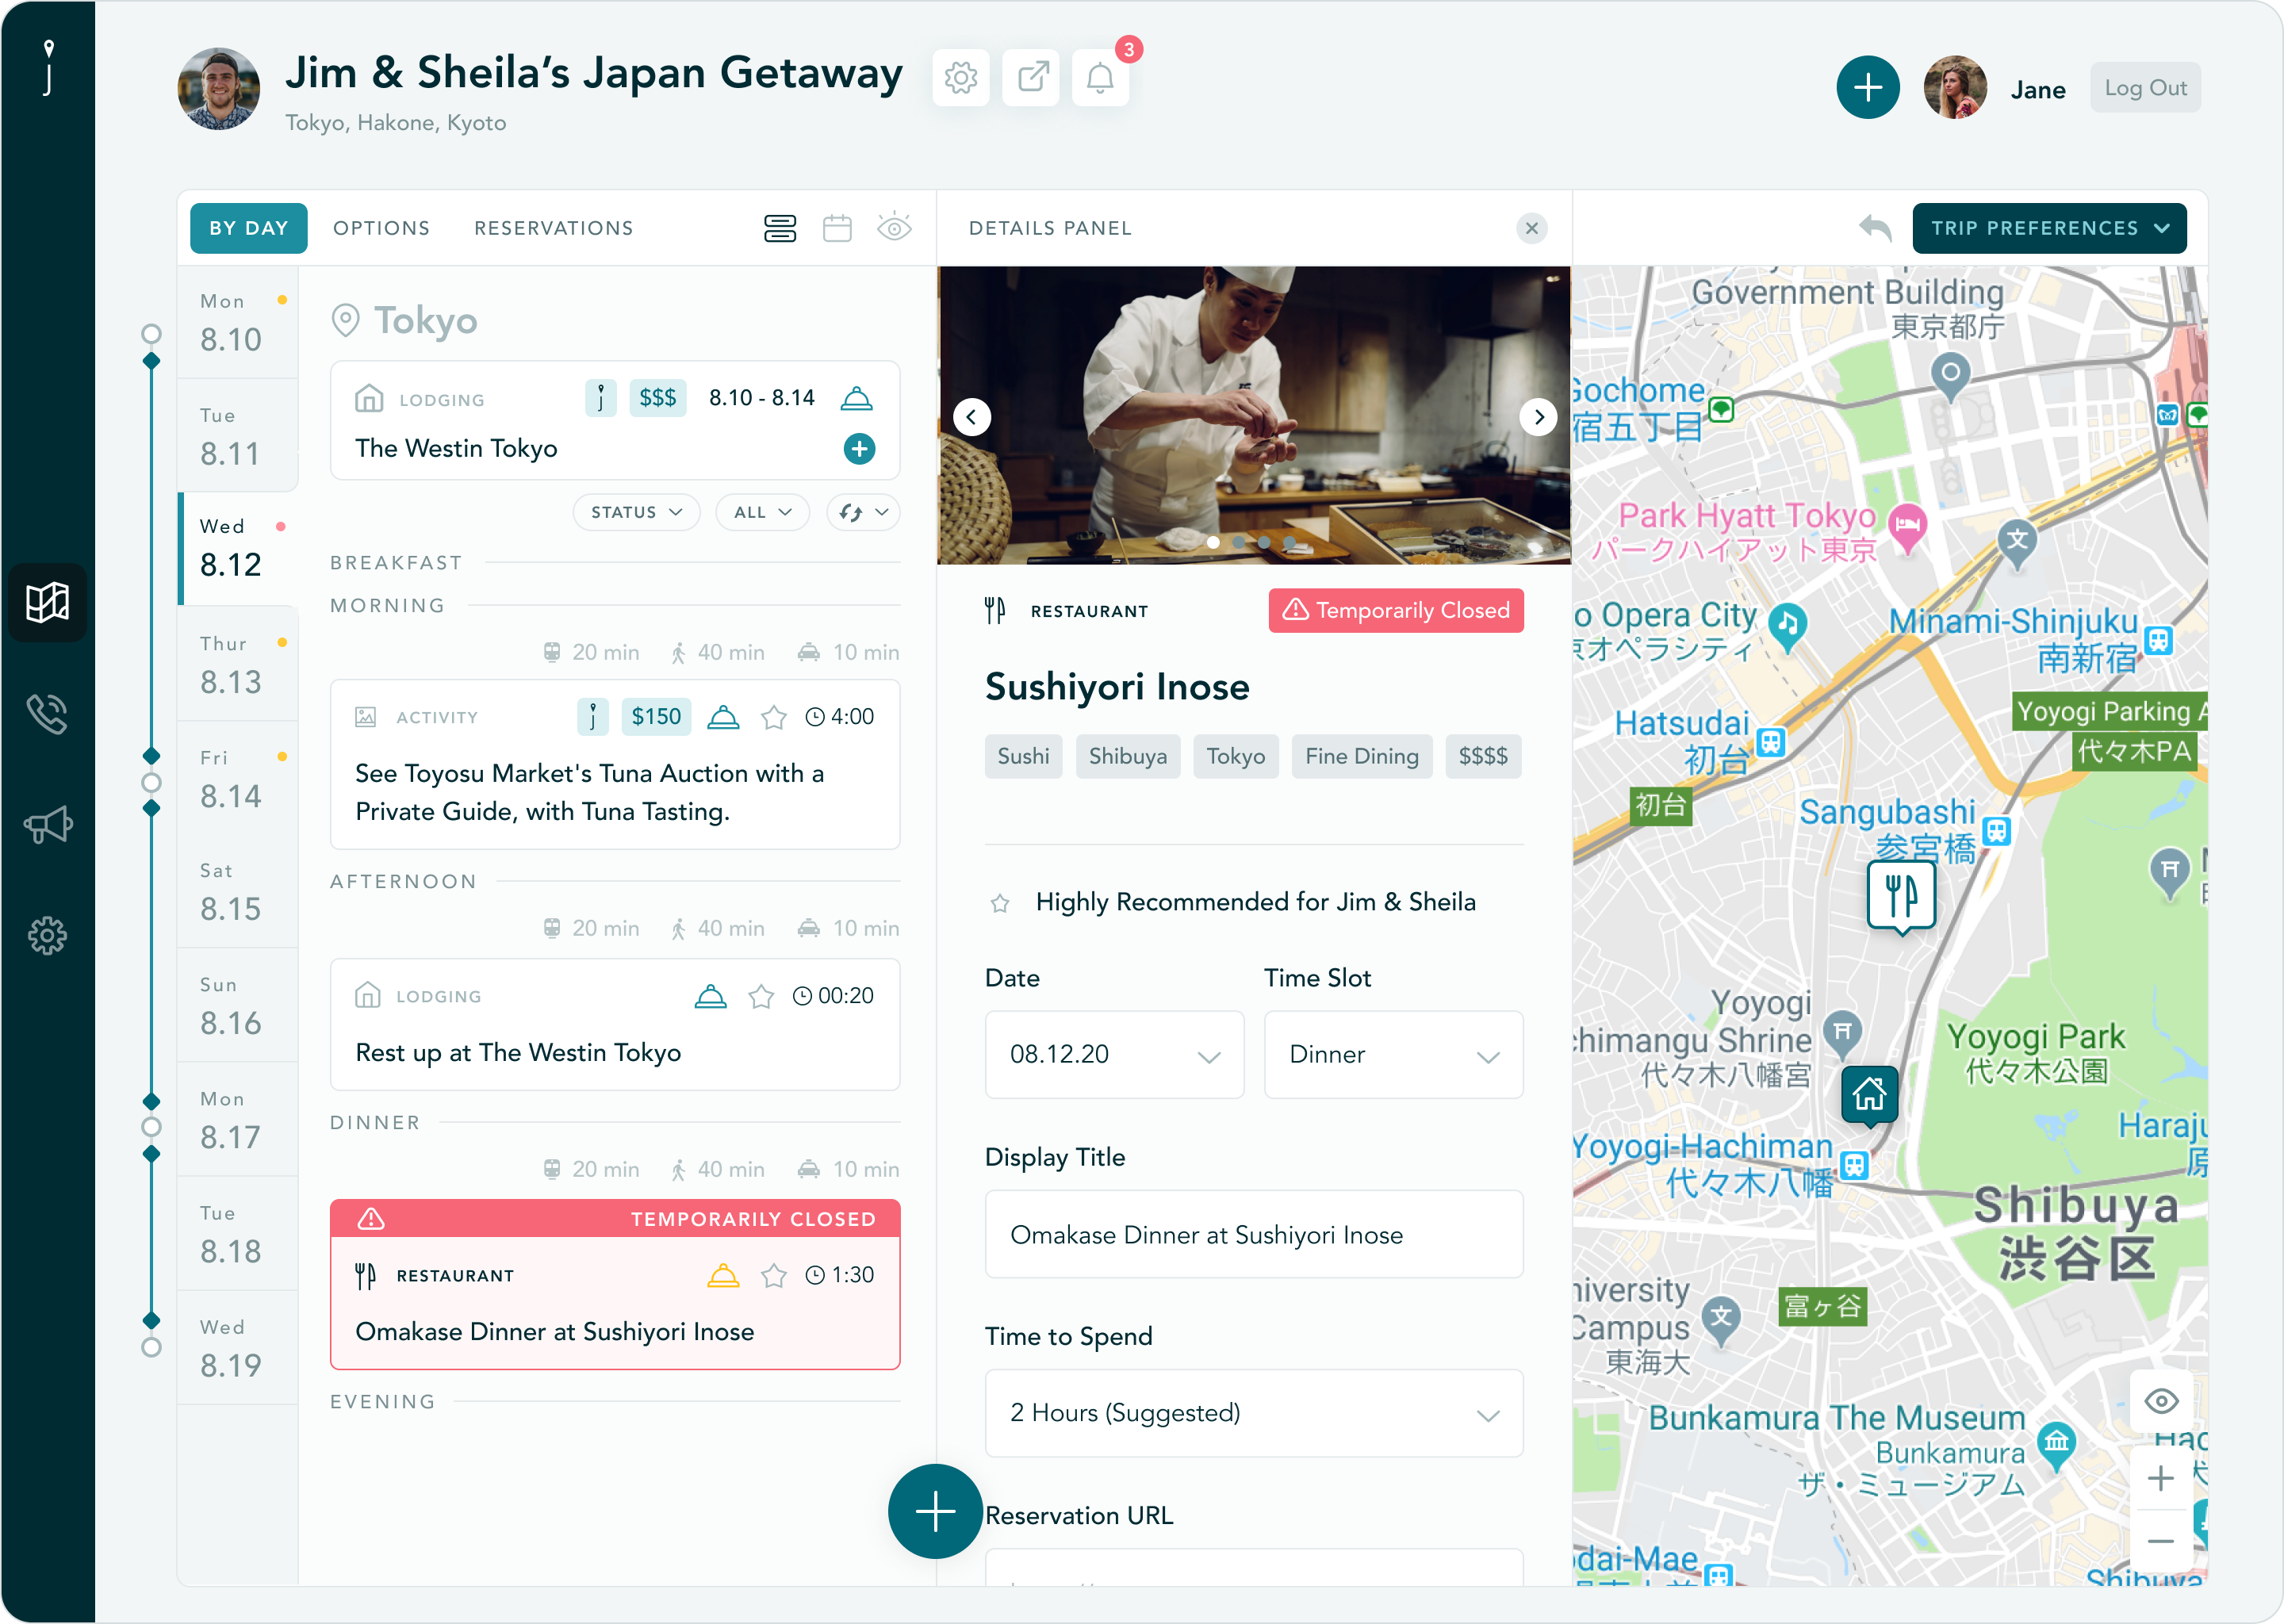Viewport: 2284px width, 1624px height.
Task: Switch to calendar view icon
Action: pyautogui.click(x=837, y=228)
